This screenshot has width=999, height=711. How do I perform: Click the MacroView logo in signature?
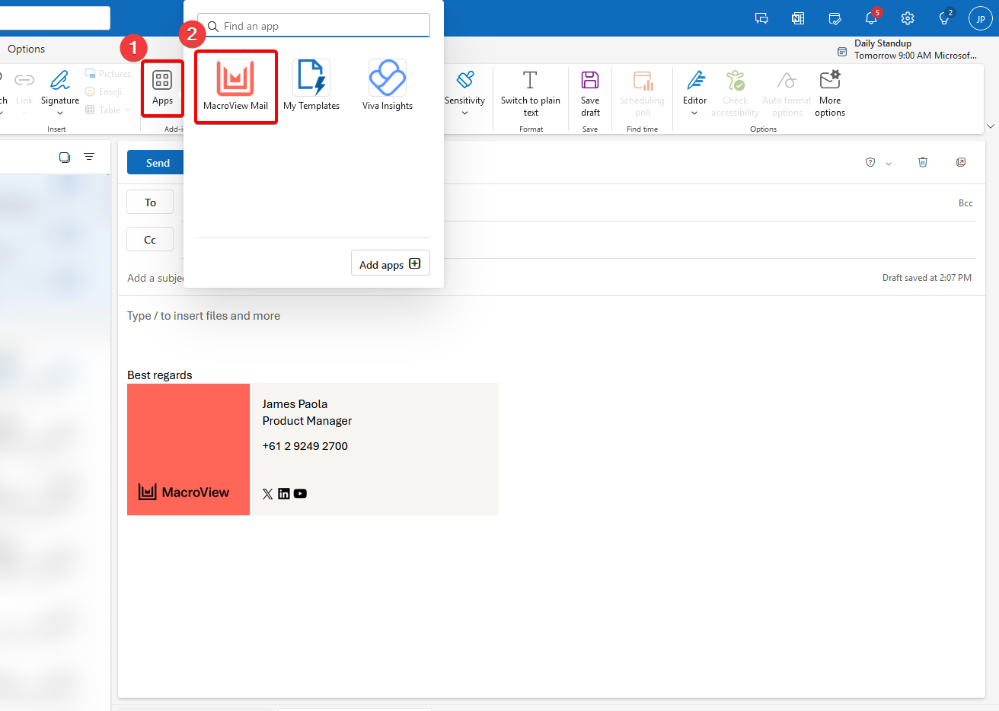(x=184, y=492)
